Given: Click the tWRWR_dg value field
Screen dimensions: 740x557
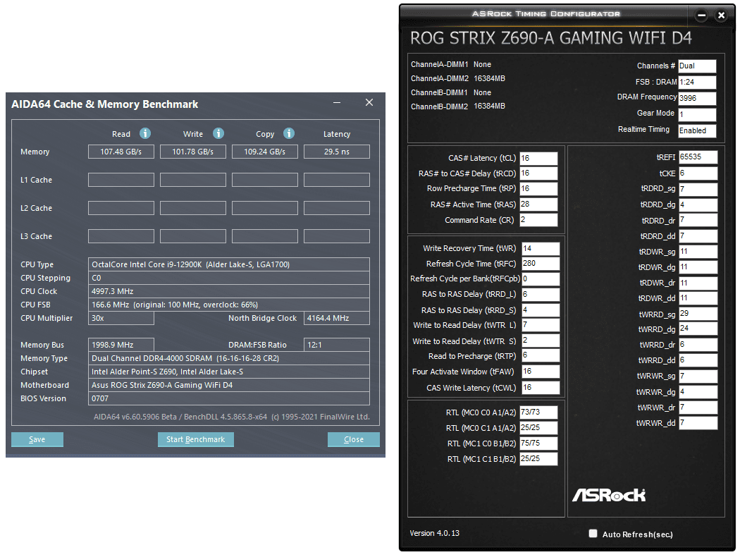Looking at the screenshot, I should click(x=698, y=392).
